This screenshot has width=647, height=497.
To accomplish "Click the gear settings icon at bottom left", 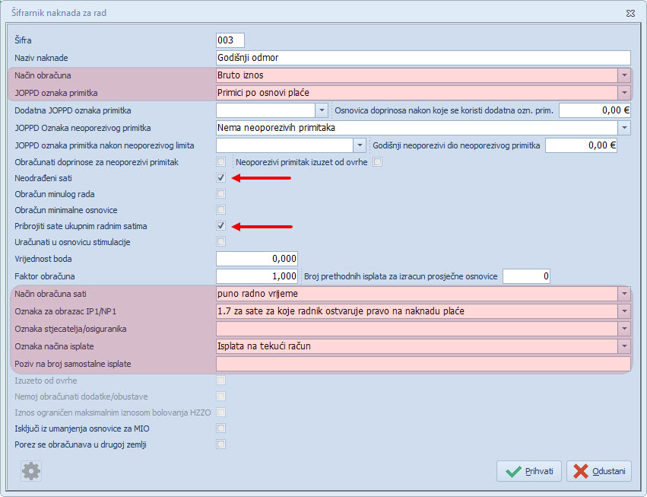I will click(31, 471).
